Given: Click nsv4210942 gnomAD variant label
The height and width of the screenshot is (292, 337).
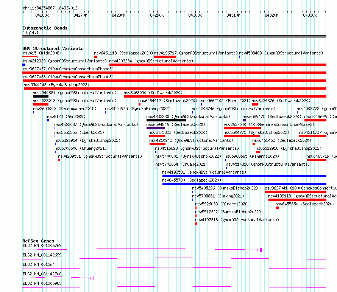Looking at the screenshot, I should click(x=191, y=140).
